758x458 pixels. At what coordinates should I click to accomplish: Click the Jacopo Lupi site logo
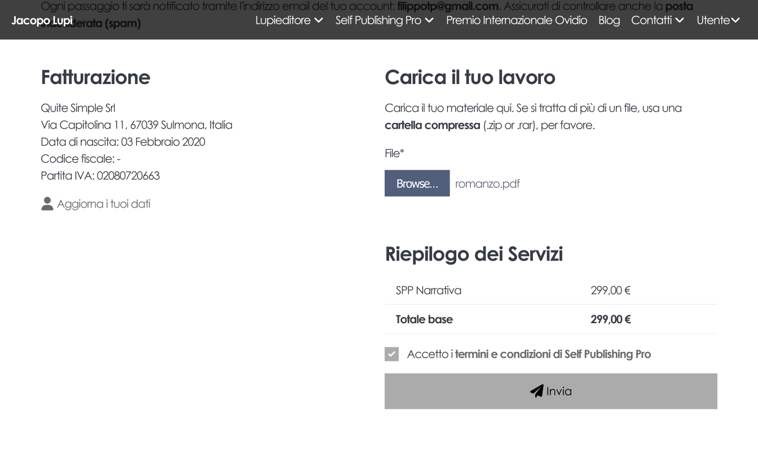(42, 20)
